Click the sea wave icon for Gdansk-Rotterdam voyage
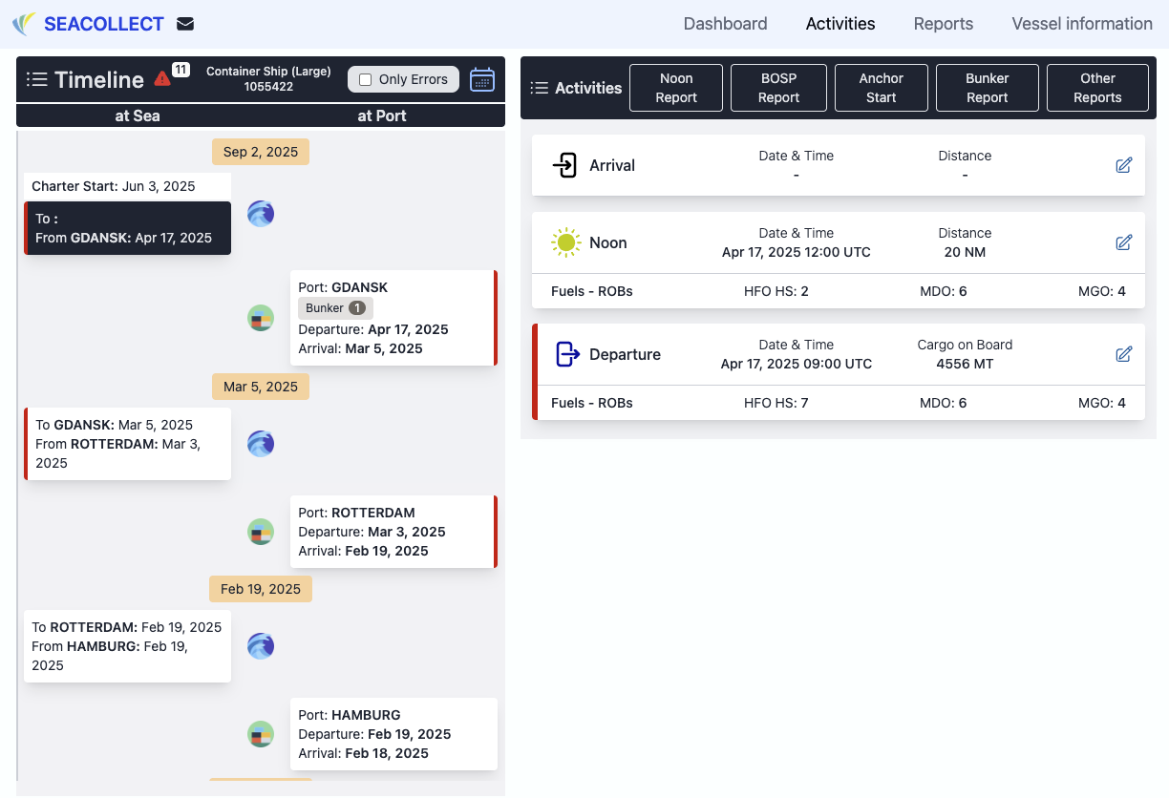The width and height of the screenshot is (1169, 798). (261, 443)
